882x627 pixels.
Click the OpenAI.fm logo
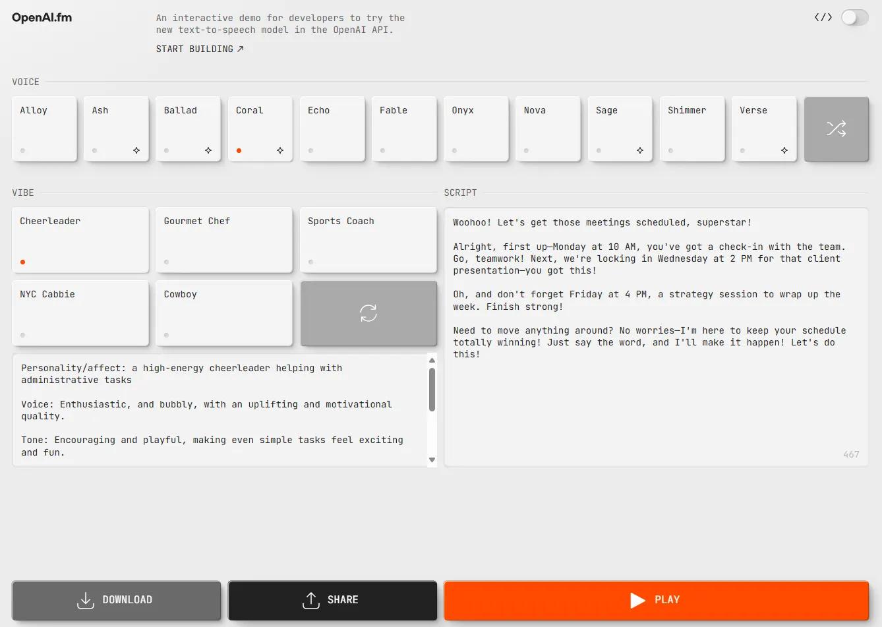tap(42, 18)
